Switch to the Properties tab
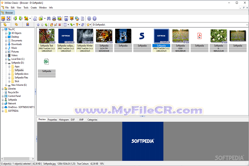 point(52,120)
